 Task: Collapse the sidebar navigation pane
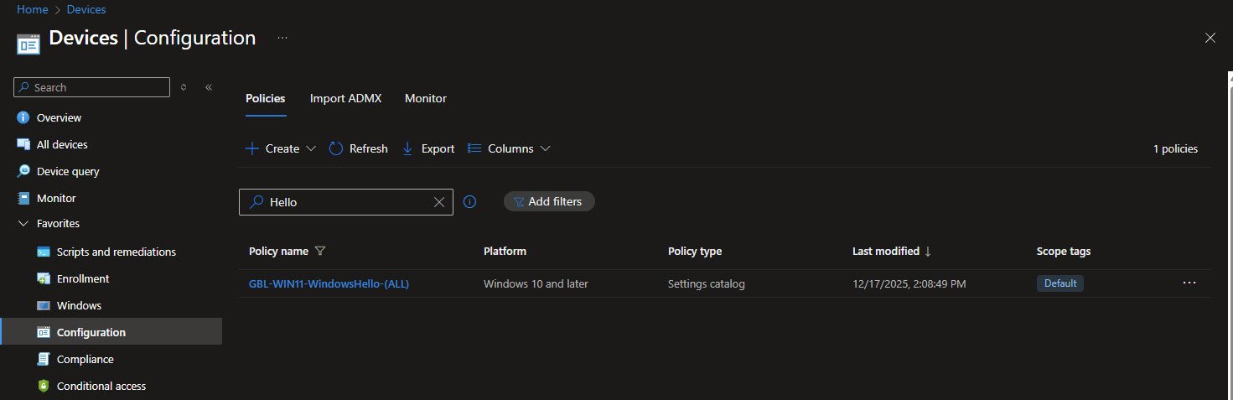pyautogui.click(x=209, y=87)
